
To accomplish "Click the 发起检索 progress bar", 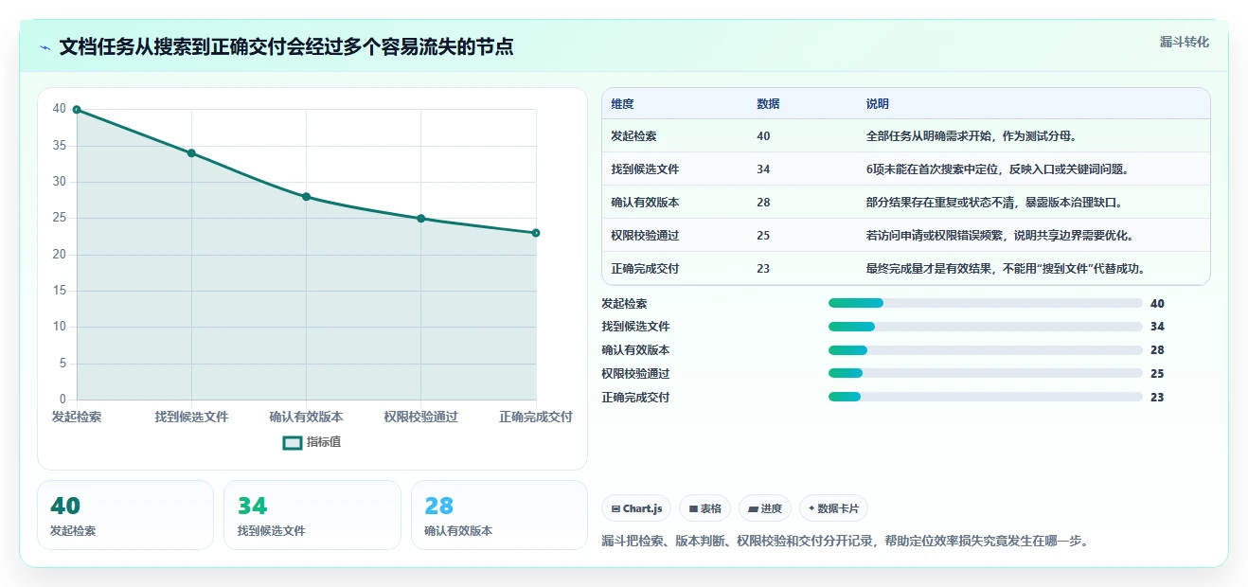I will 986,303.
